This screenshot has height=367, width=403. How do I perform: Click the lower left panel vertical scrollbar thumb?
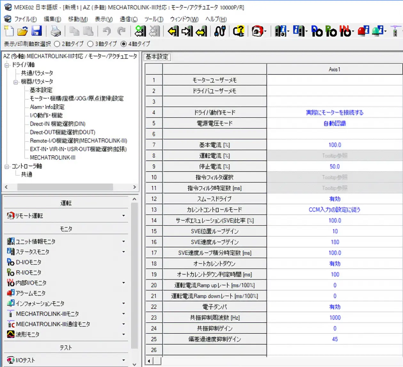[134, 276]
